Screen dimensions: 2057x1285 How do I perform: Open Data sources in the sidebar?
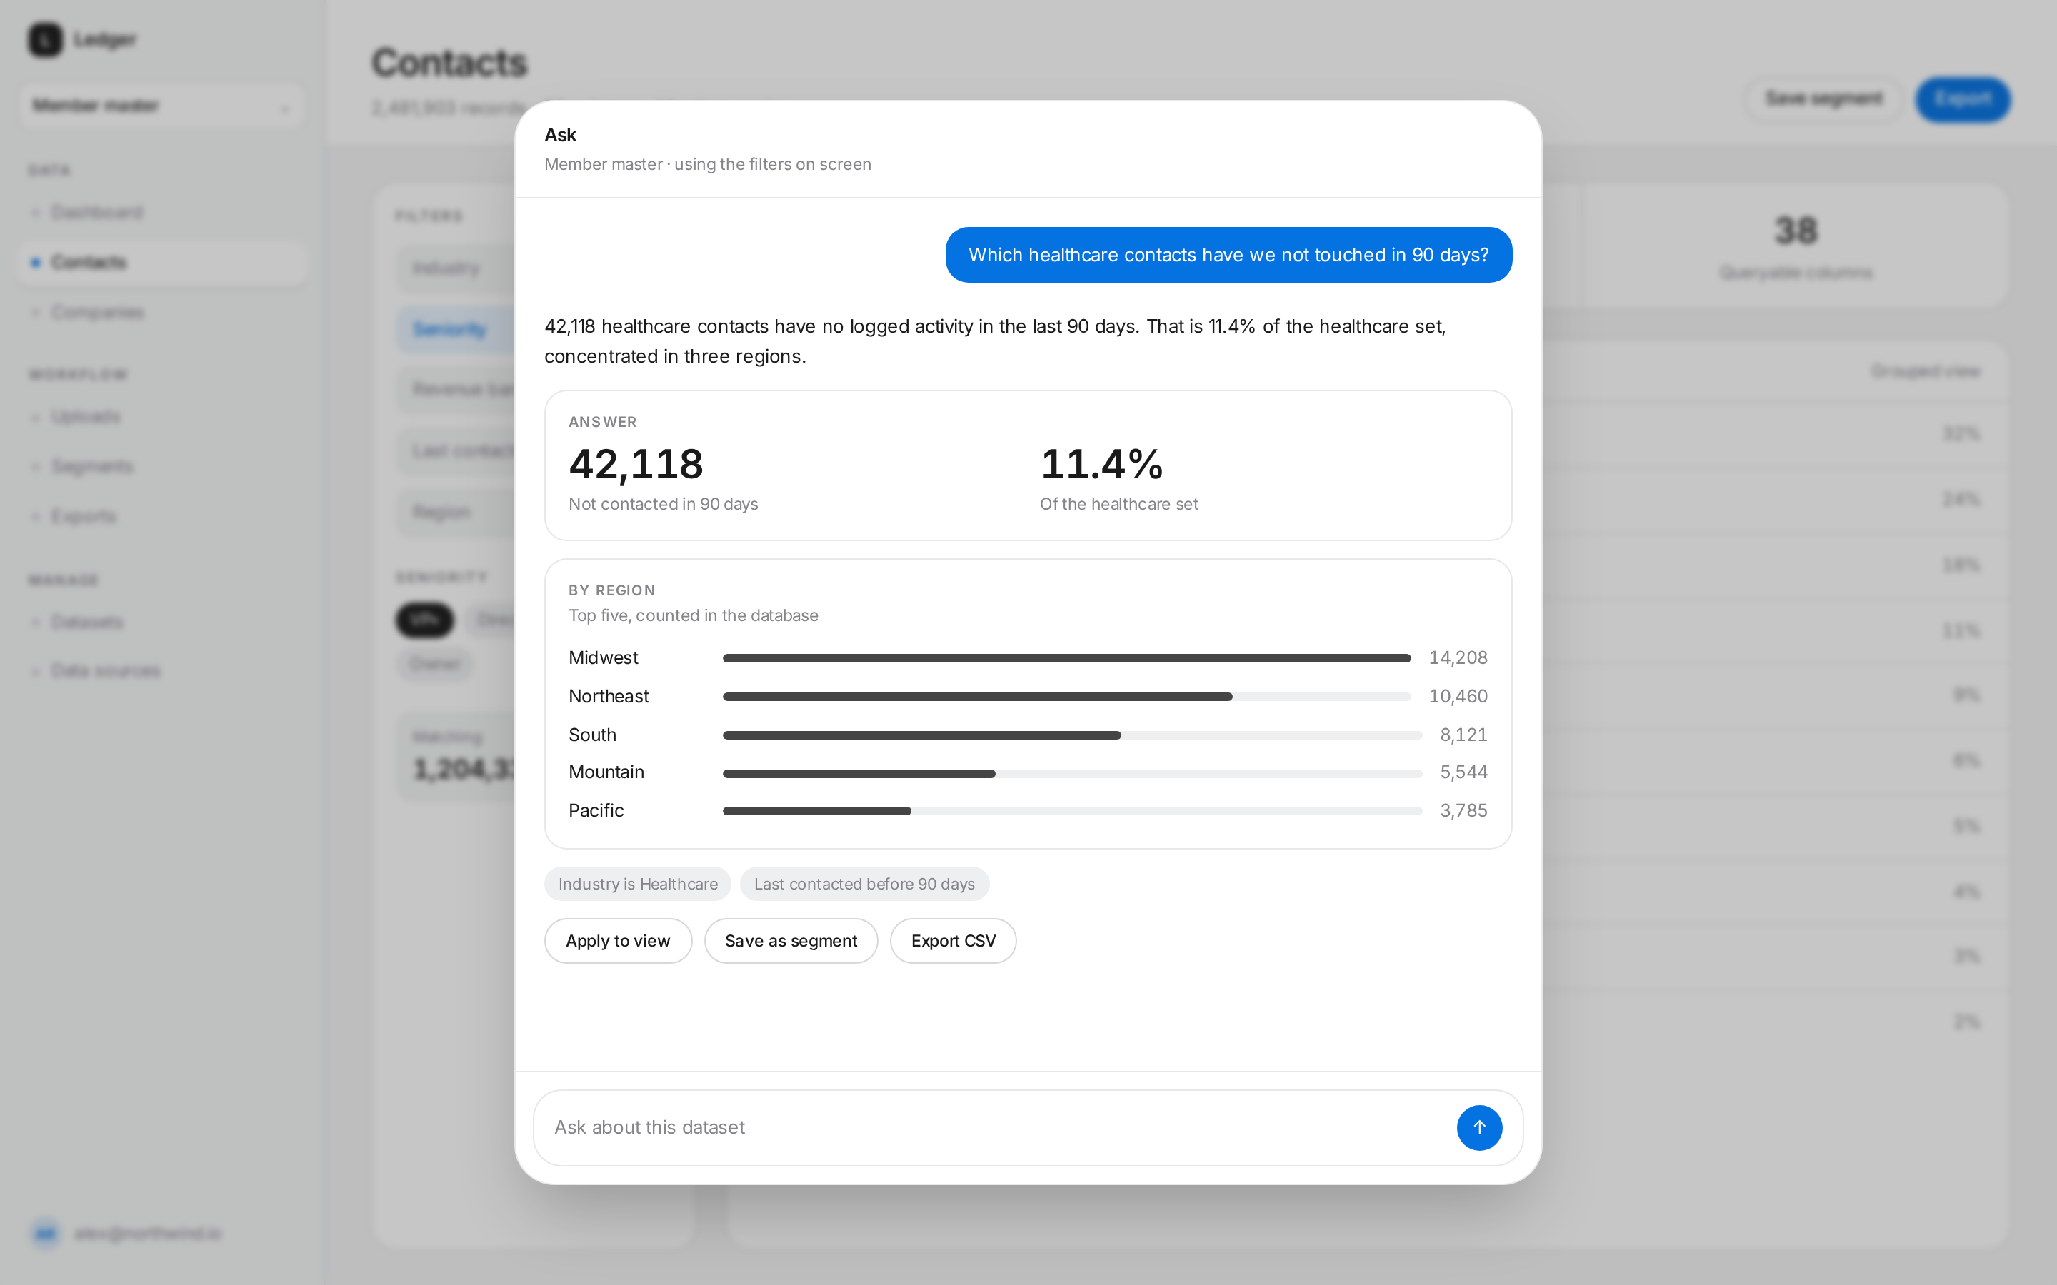point(161,670)
